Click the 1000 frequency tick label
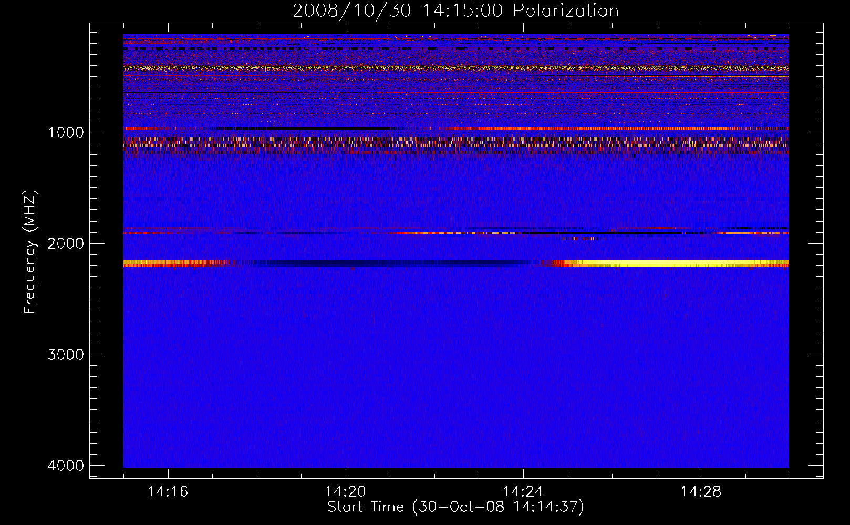Image resolution: width=850 pixels, height=525 pixels. tap(66, 132)
